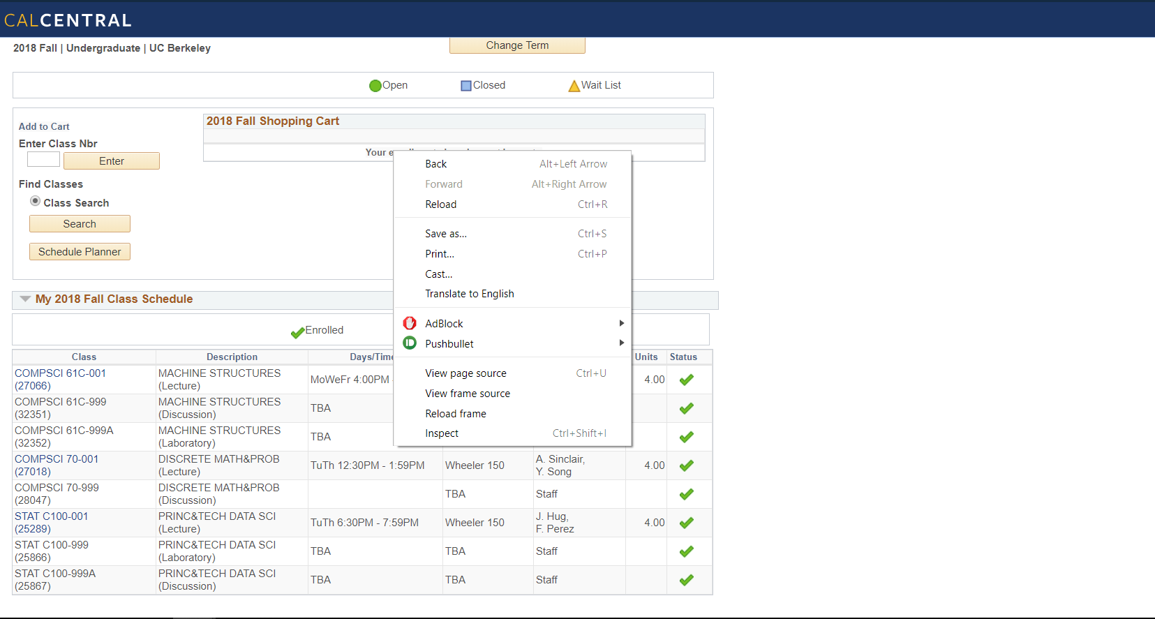The height and width of the screenshot is (619, 1155).
Task: Click the 2018 Fall Shopping Cart heading
Action: point(273,121)
